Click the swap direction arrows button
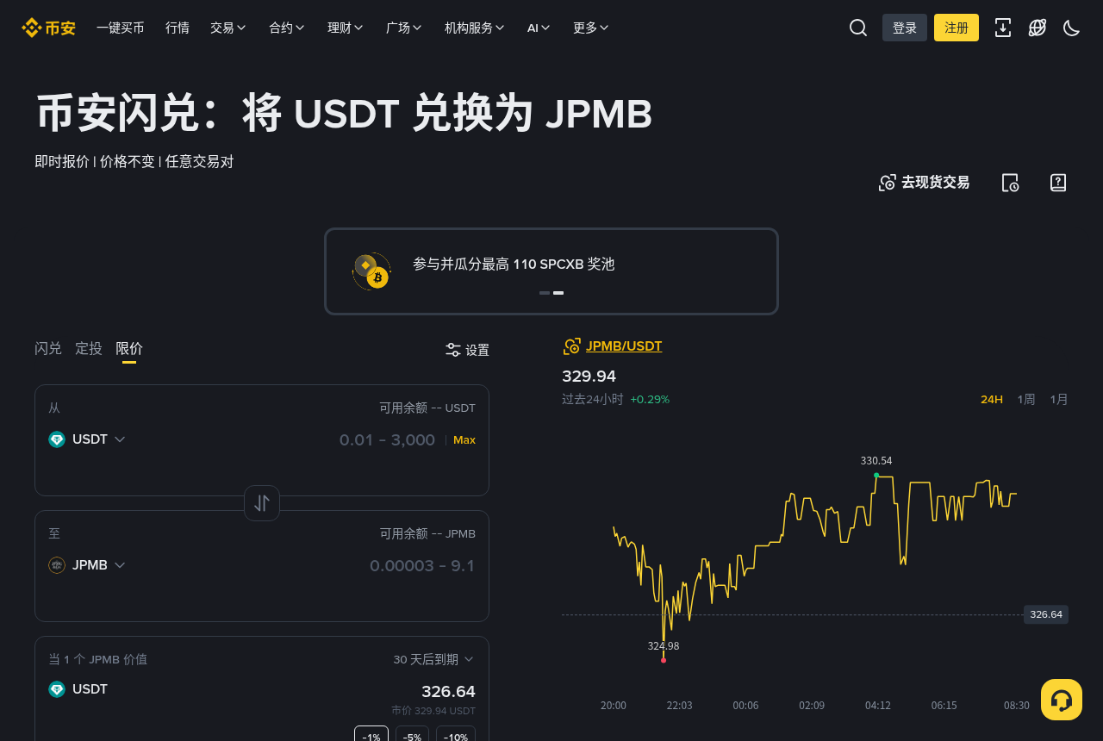Image resolution: width=1103 pixels, height=741 pixels. click(x=262, y=503)
